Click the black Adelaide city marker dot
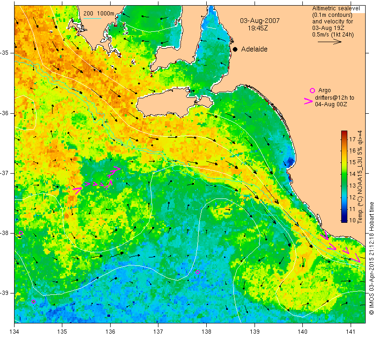Viewport: 375px width, 337px height. point(235,49)
